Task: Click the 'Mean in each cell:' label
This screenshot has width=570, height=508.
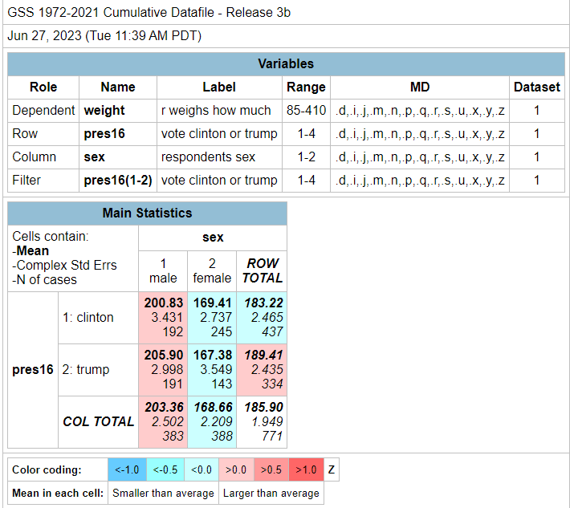Action: pyautogui.click(x=58, y=494)
